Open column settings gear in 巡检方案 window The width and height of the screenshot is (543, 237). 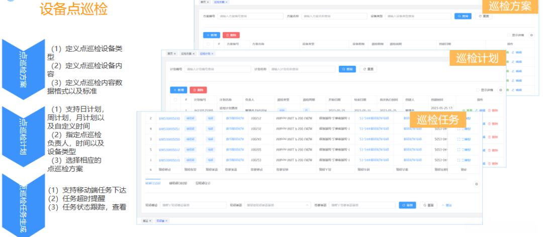[x=531, y=35]
